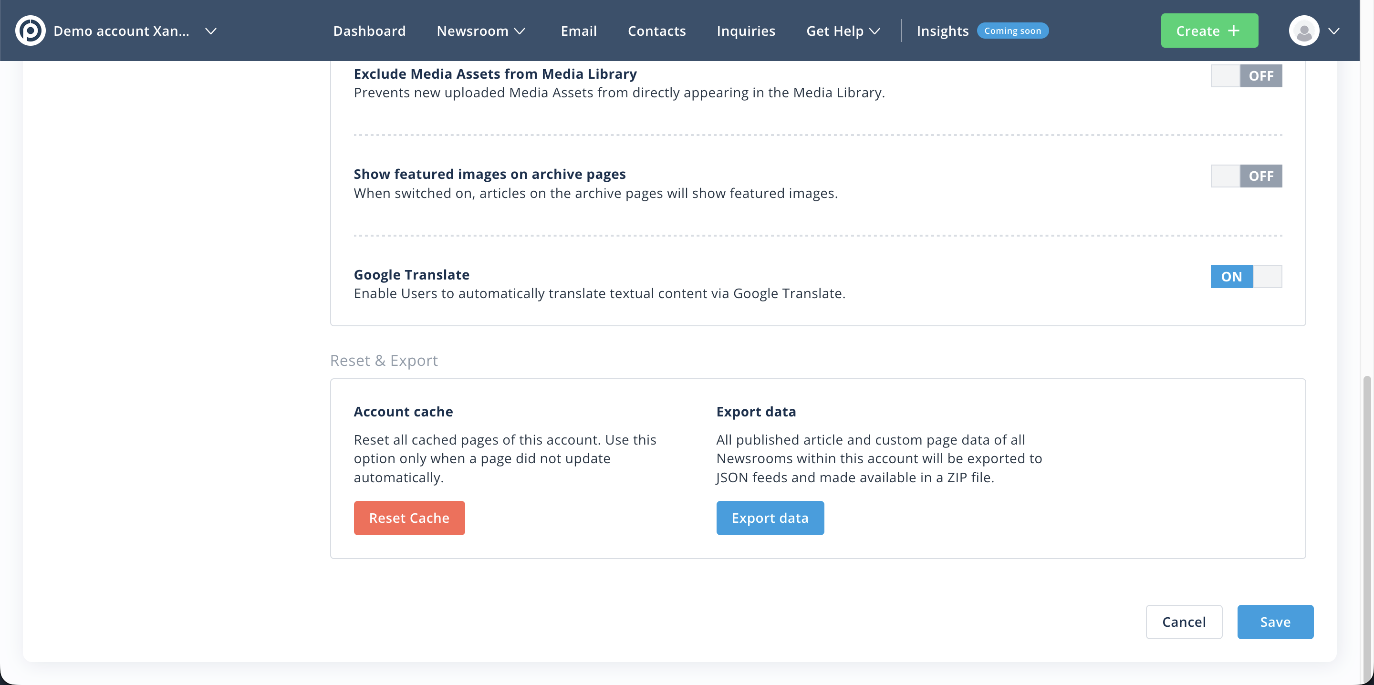
Task: Click the Export data button
Action: [770, 518]
